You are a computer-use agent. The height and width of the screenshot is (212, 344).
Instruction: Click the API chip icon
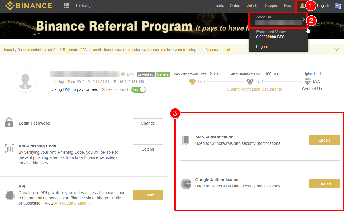pos(10,195)
